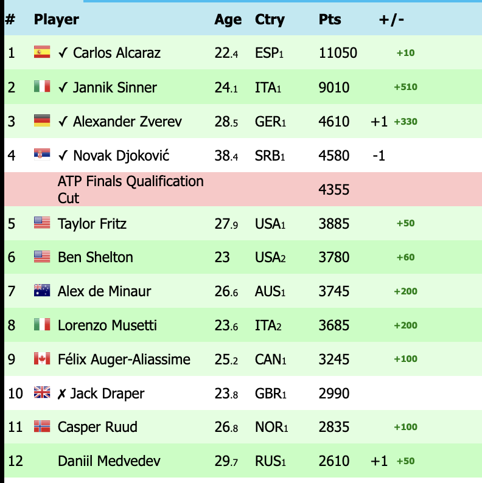
Task: Open Carlos Alcaraz player link
Action: [x=117, y=53]
